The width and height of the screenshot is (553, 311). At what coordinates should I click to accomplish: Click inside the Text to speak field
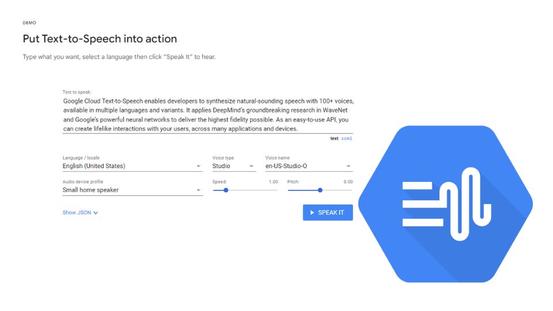pyautogui.click(x=208, y=115)
